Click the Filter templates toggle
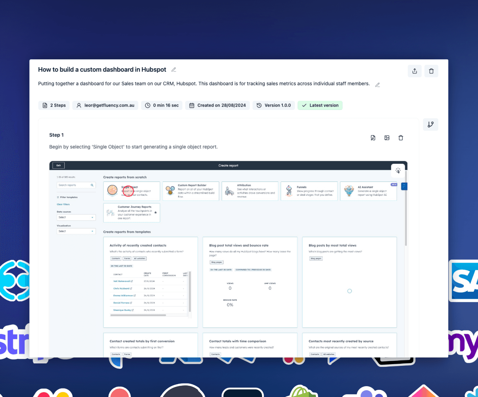The height and width of the screenshot is (397, 478). pos(67,197)
